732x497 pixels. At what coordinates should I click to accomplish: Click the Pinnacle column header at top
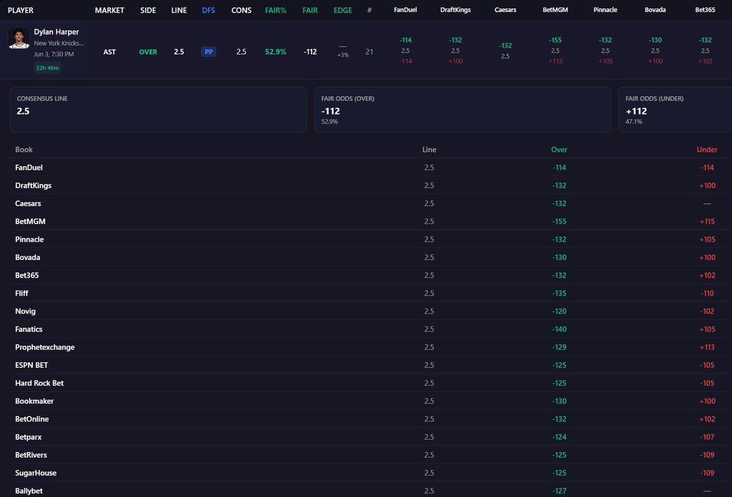coord(605,10)
